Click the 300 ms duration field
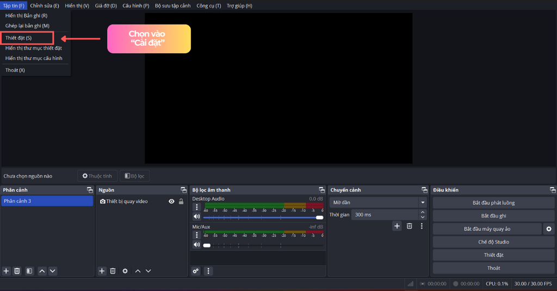This screenshot has height=291, width=557. point(385,215)
